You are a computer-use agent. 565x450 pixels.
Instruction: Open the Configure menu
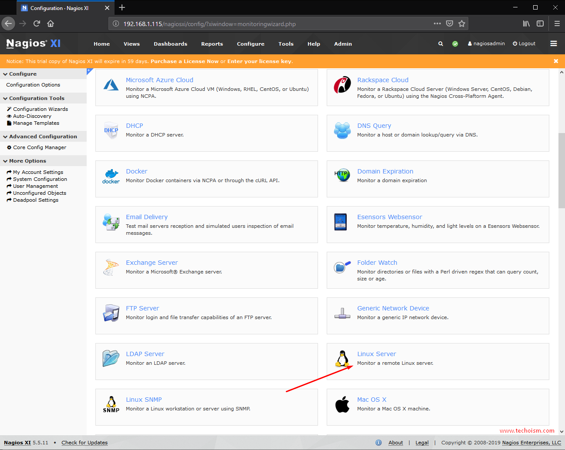point(250,44)
